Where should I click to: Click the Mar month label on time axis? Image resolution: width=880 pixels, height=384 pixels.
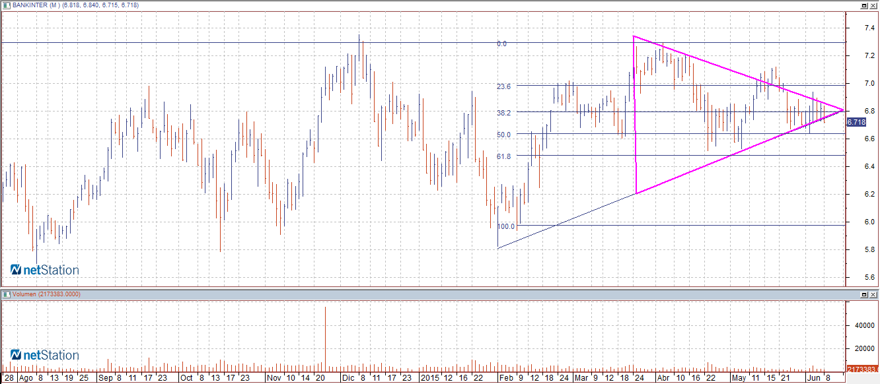click(581, 379)
